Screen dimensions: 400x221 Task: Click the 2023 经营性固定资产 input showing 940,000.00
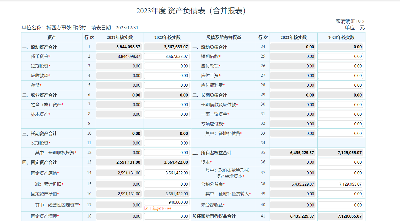coord(167,202)
